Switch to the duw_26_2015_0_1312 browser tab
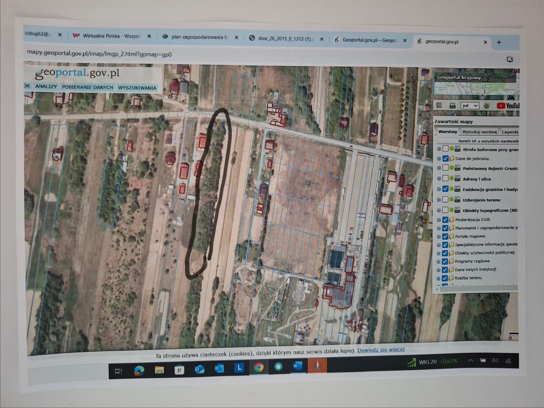Image resolution: width=544 pixels, height=408 pixels. (x=286, y=39)
